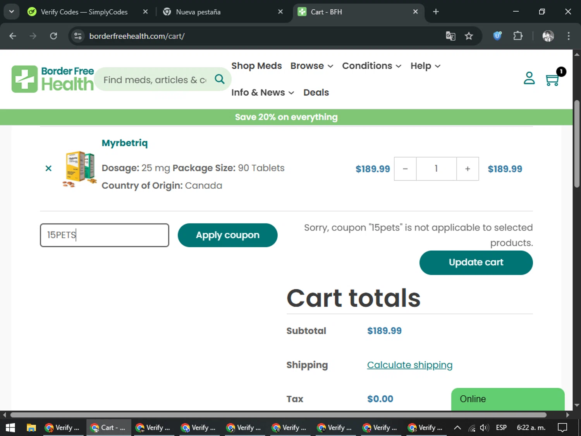Open the Shop Meds menu item

pos(256,66)
